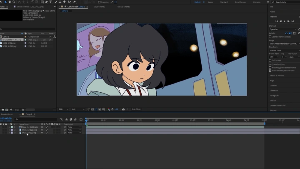Switch to Effect Controls SC01_SH022.png tab
300x169 pixels.
click(x=30, y=7)
